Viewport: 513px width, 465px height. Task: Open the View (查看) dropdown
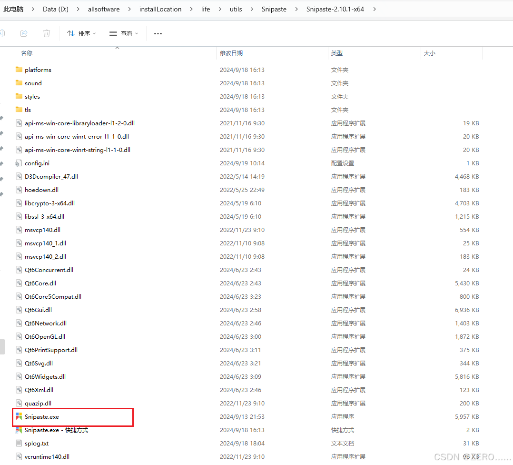pyautogui.click(x=124, y=33)
